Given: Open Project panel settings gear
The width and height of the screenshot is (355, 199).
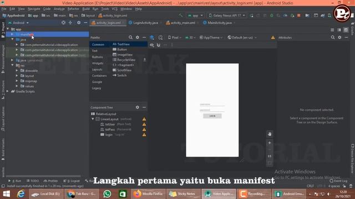Looking at the screenshot, I should pos(79,23).
